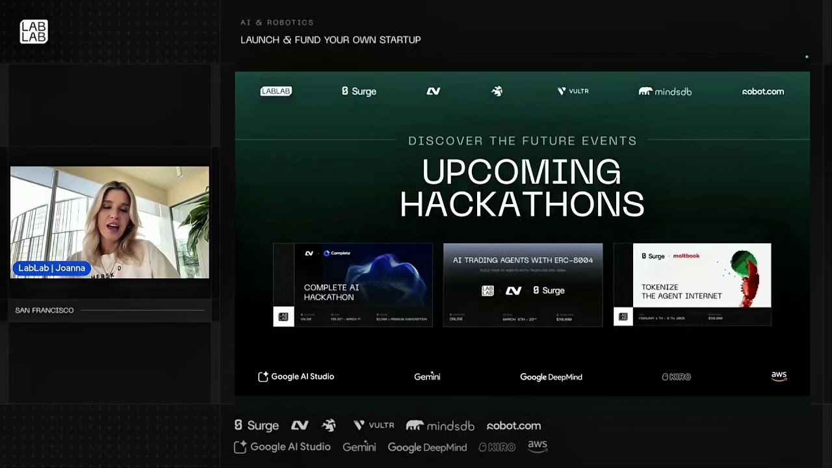The height and width of the screenshot is (468, 832).
Task: Click the Vultr logo in the slide header row
Action: (x=573, y=92)
